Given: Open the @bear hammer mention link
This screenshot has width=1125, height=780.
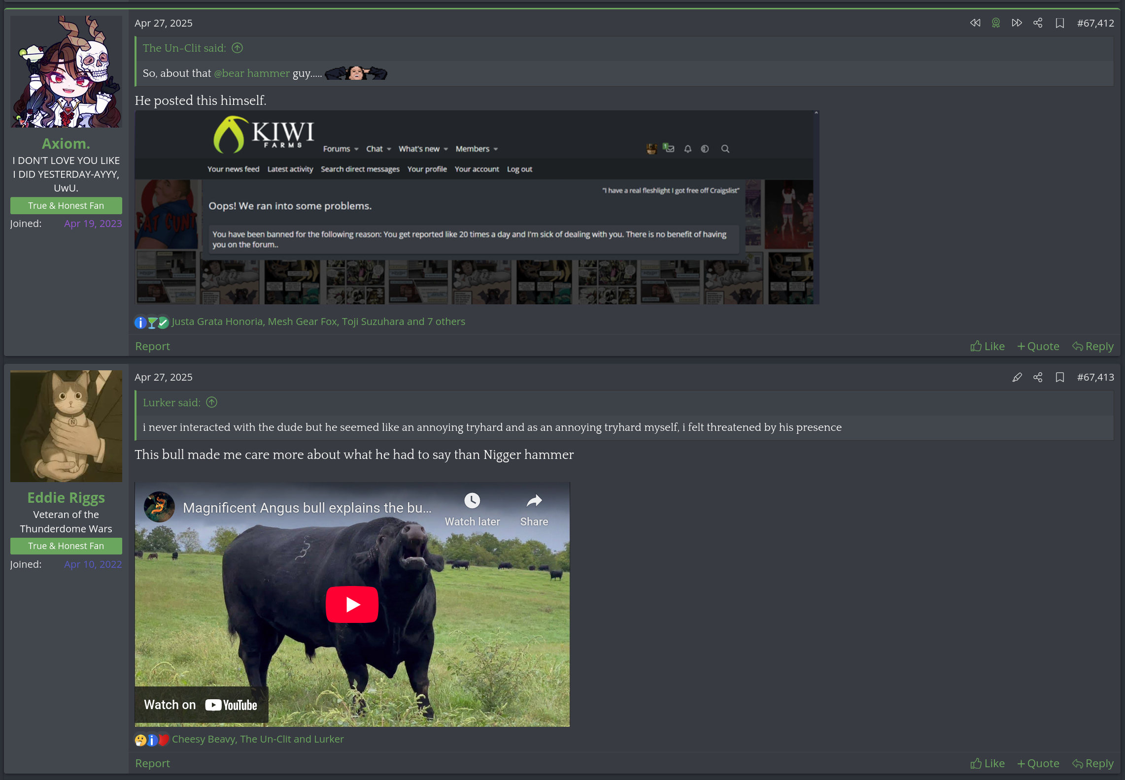Looking at the screenshot, I should pos(252,73).
